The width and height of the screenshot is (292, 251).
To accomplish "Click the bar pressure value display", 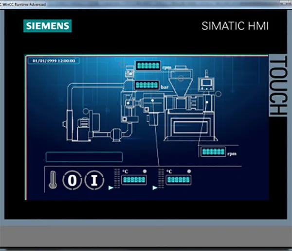I will click(147, 85).
